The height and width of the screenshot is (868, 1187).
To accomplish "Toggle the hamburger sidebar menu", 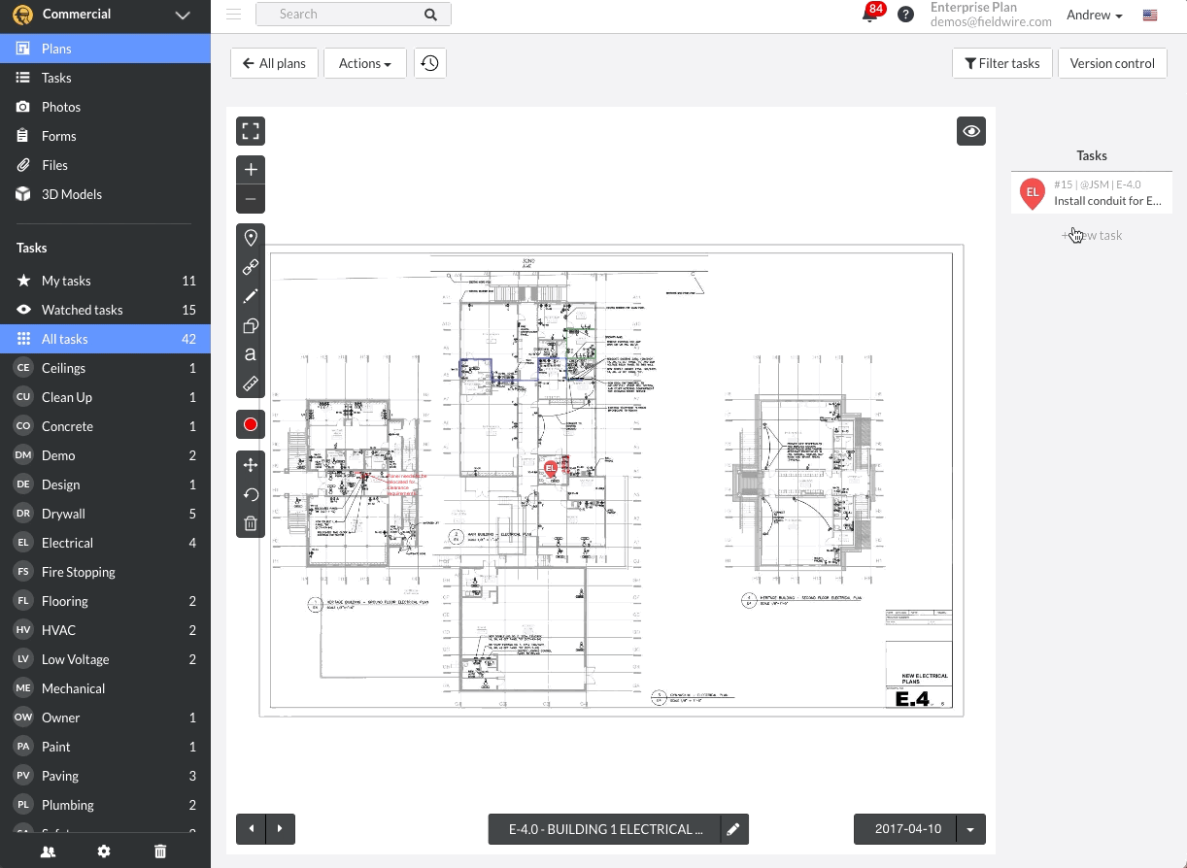I will click(233, 14).
